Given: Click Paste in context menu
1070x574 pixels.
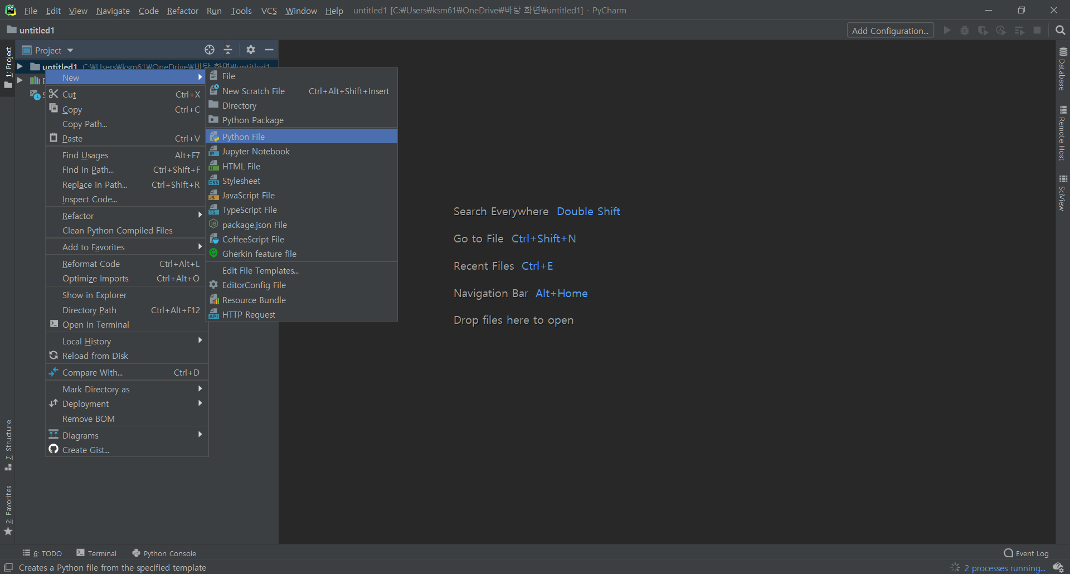Looking at the screenshot, I should pos(127,138).
